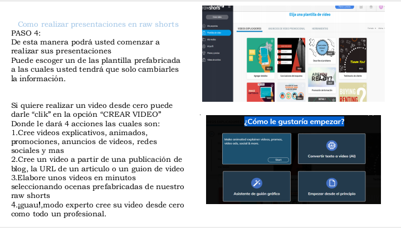
Task: Click the Elija una plantilla de video heading
Action: [310, 14]
